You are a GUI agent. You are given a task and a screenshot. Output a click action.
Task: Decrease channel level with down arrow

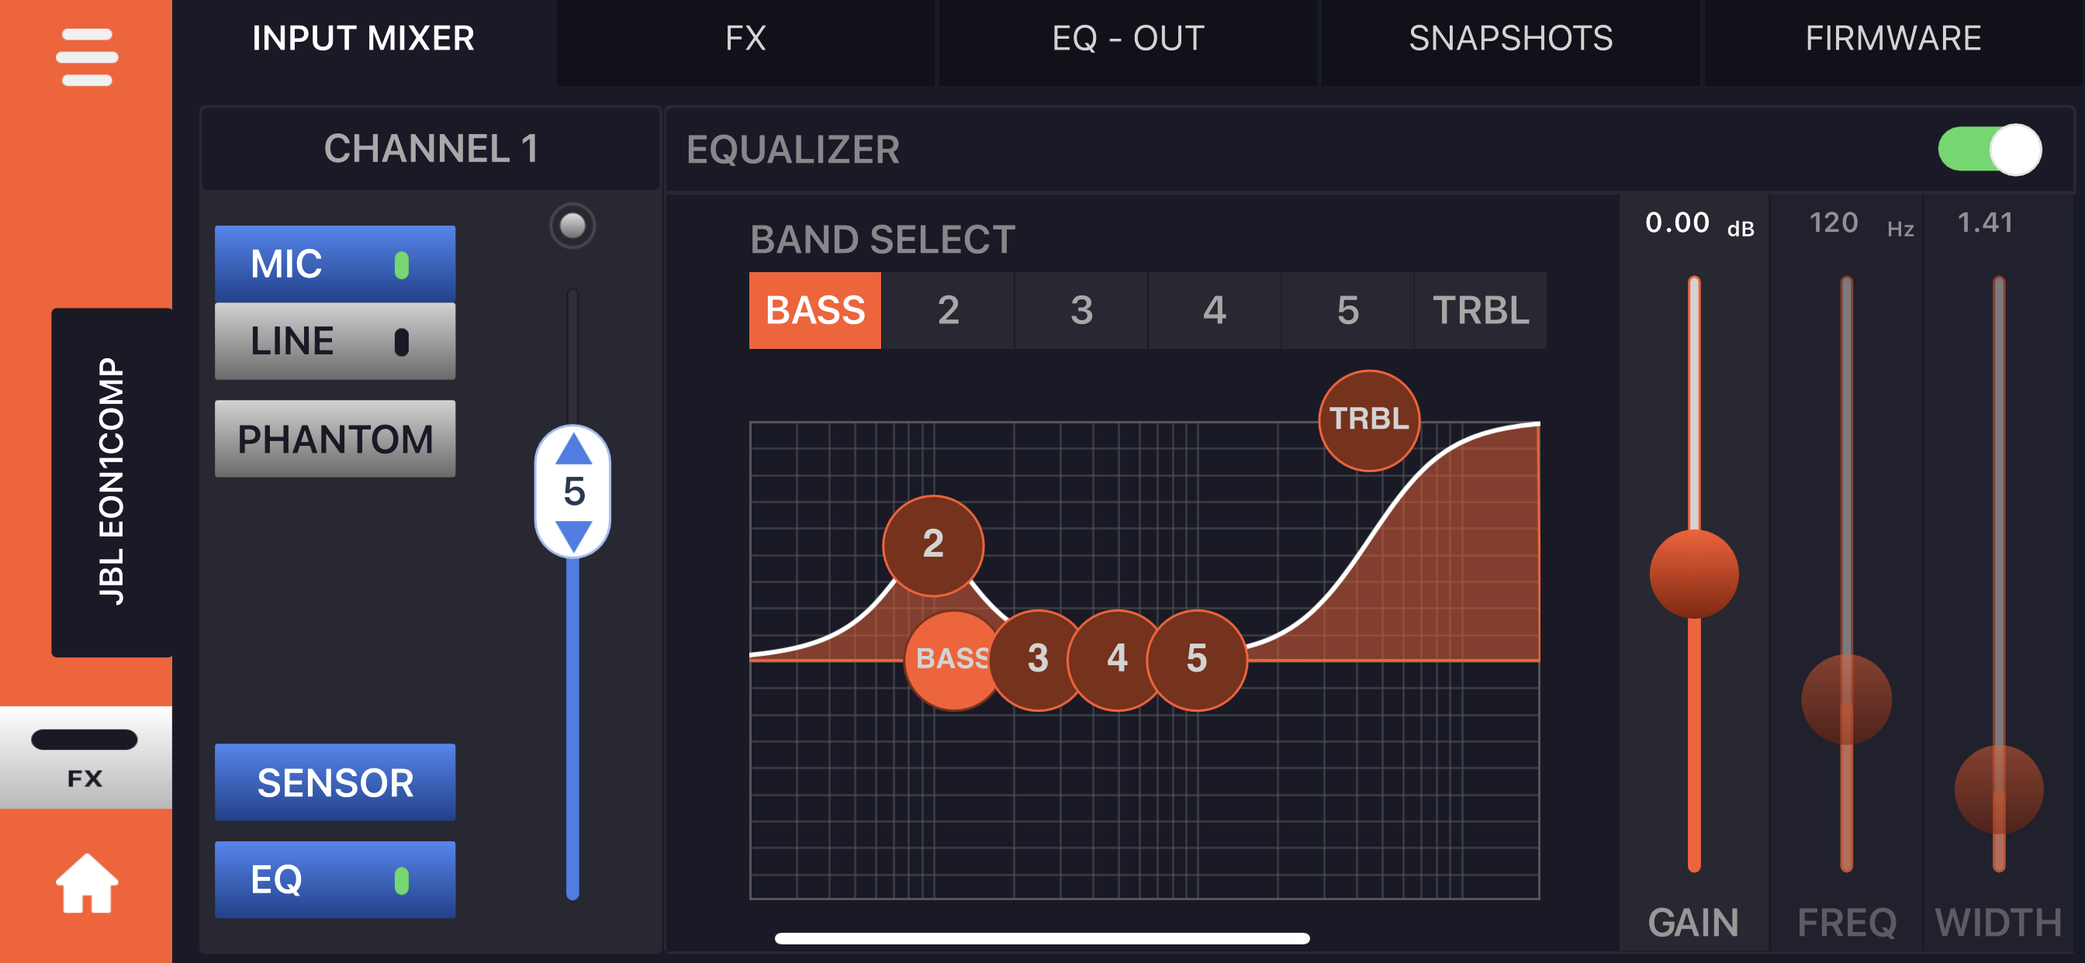point(573,537)
